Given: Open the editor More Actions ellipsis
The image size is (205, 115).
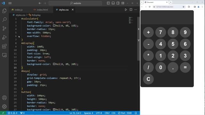Looking at the screenshot, I should pyautogui.click(x=136, y=10).
